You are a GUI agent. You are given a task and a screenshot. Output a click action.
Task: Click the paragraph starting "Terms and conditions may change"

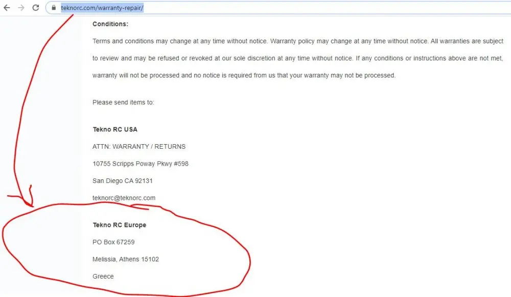298,58
